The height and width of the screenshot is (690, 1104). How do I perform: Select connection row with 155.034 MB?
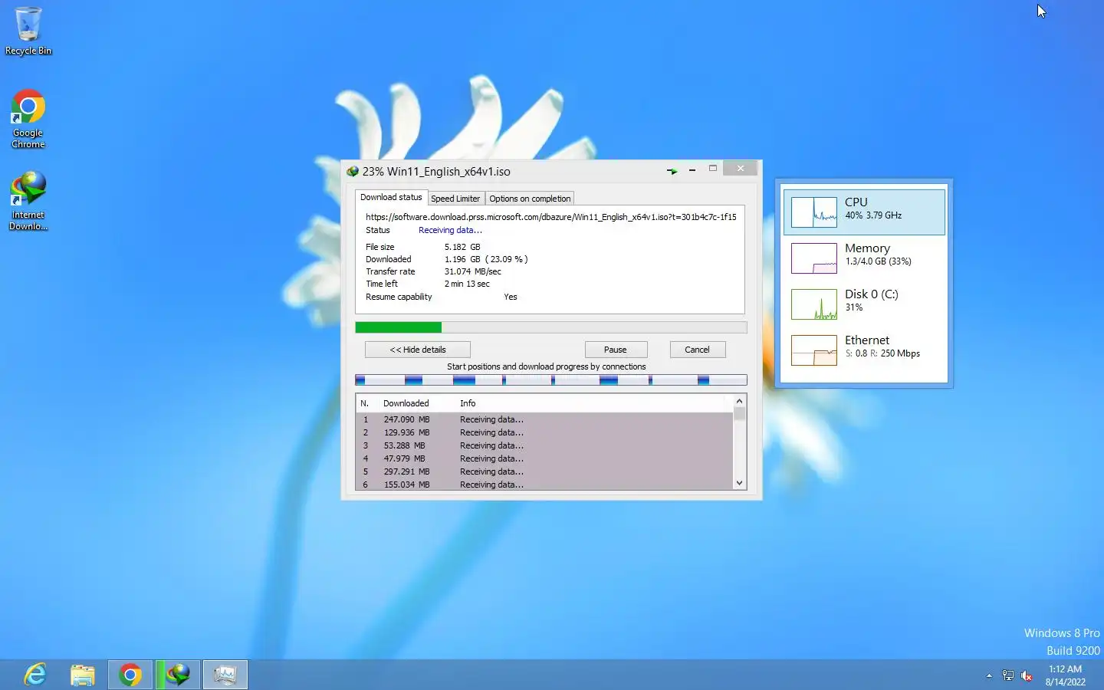pyautogui.click(x=544, y=485)
